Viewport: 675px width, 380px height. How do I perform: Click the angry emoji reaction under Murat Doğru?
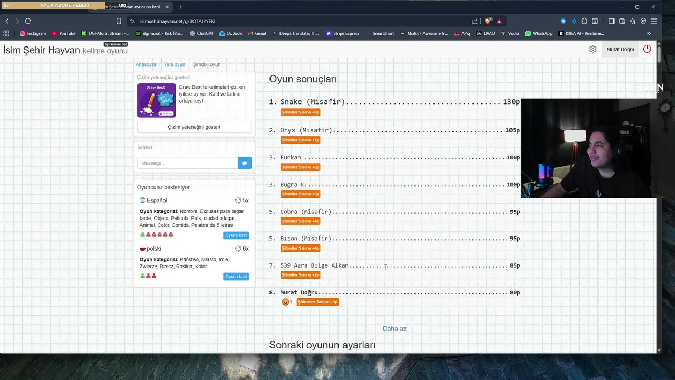point(285,302)
